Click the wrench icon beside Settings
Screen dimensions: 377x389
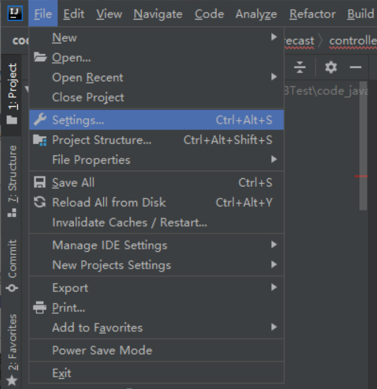[40, 120]
